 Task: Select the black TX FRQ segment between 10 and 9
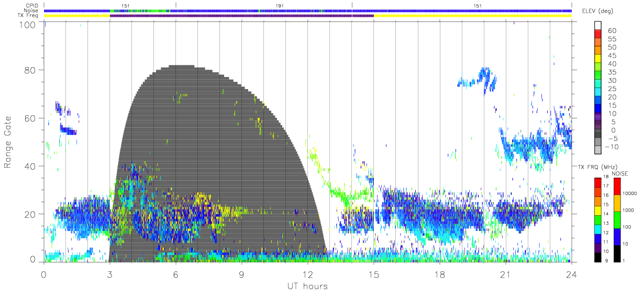click(598, 257)
